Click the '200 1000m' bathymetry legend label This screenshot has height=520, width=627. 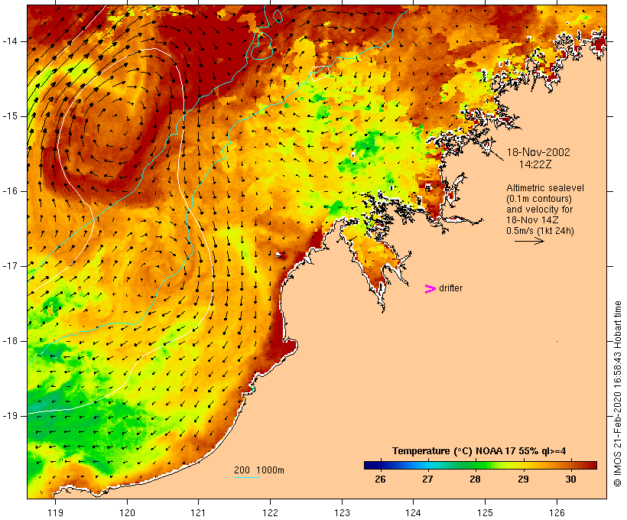click(259, 470)
